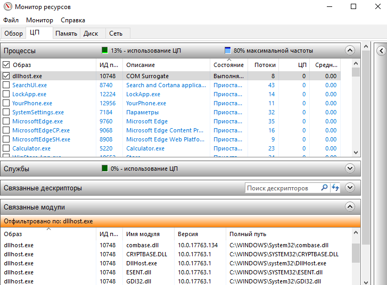Click the blue maximum frequency indicator

227,51
